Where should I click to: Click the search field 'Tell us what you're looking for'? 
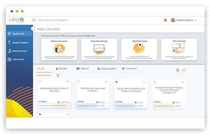coord(53,20)
